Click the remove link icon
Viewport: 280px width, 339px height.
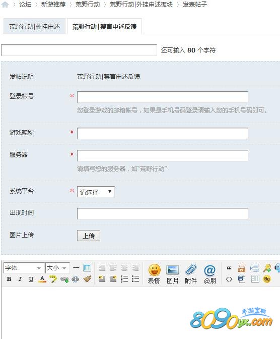tap(75, 279)
